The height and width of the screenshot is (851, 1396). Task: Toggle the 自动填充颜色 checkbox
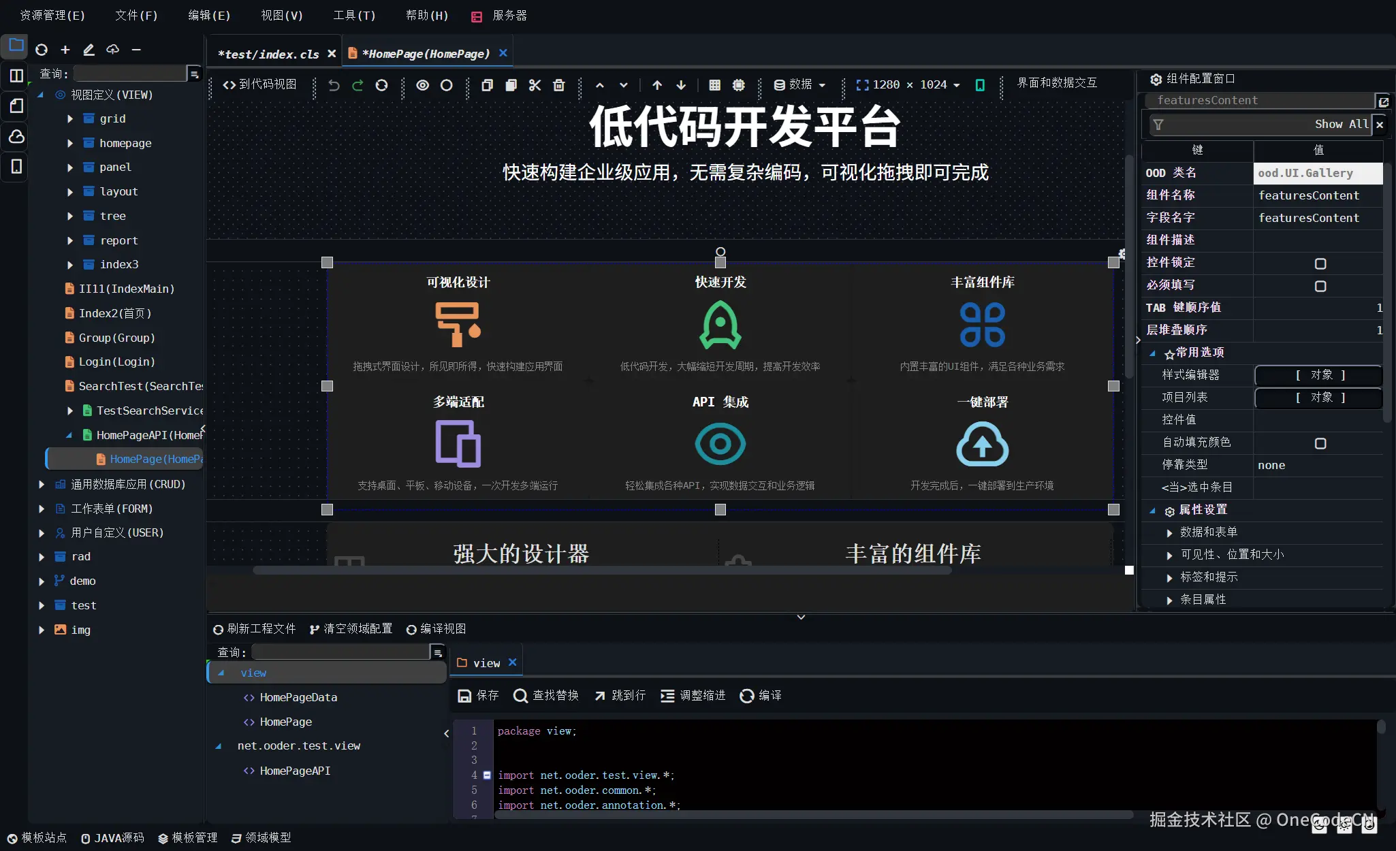click(1320, 443)
